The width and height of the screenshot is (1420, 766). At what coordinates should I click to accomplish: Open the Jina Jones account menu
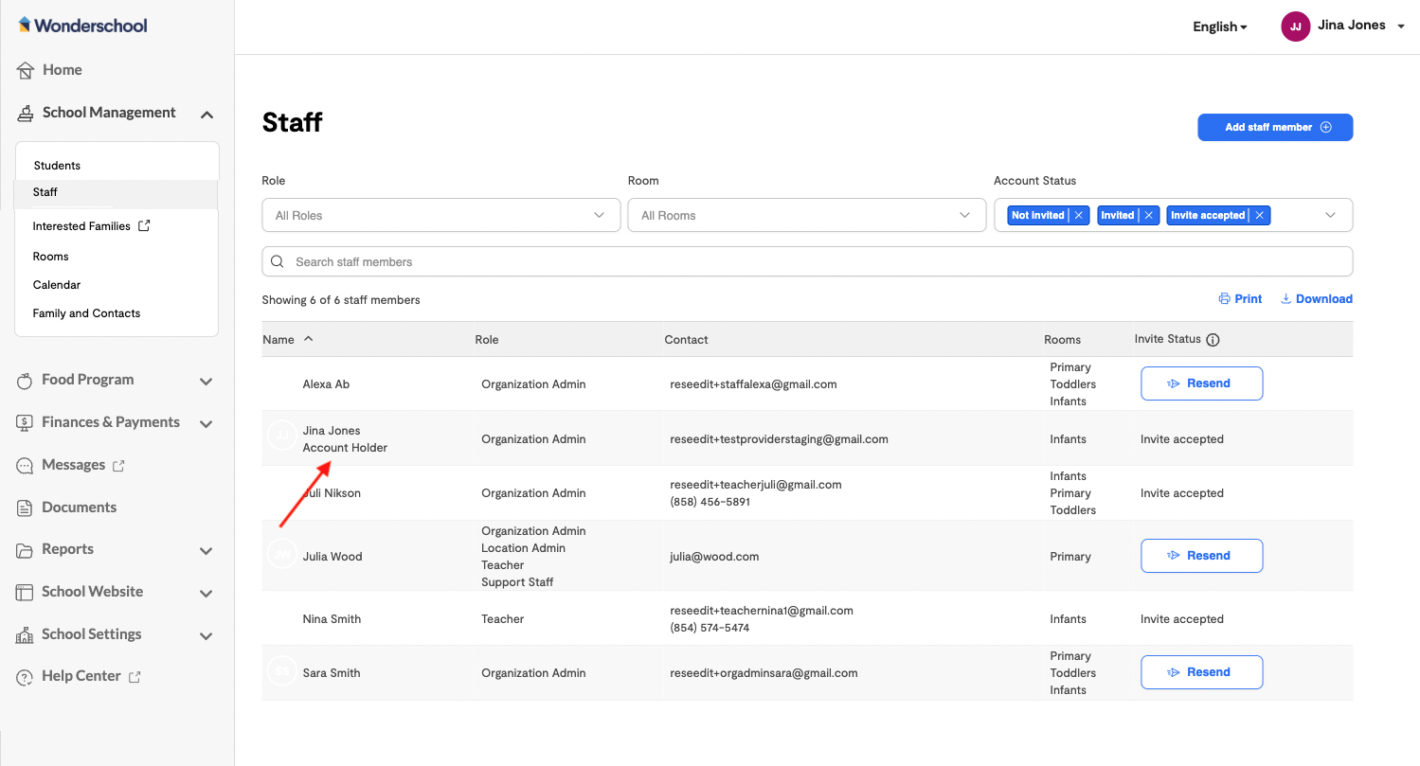tap(1361, 26)
